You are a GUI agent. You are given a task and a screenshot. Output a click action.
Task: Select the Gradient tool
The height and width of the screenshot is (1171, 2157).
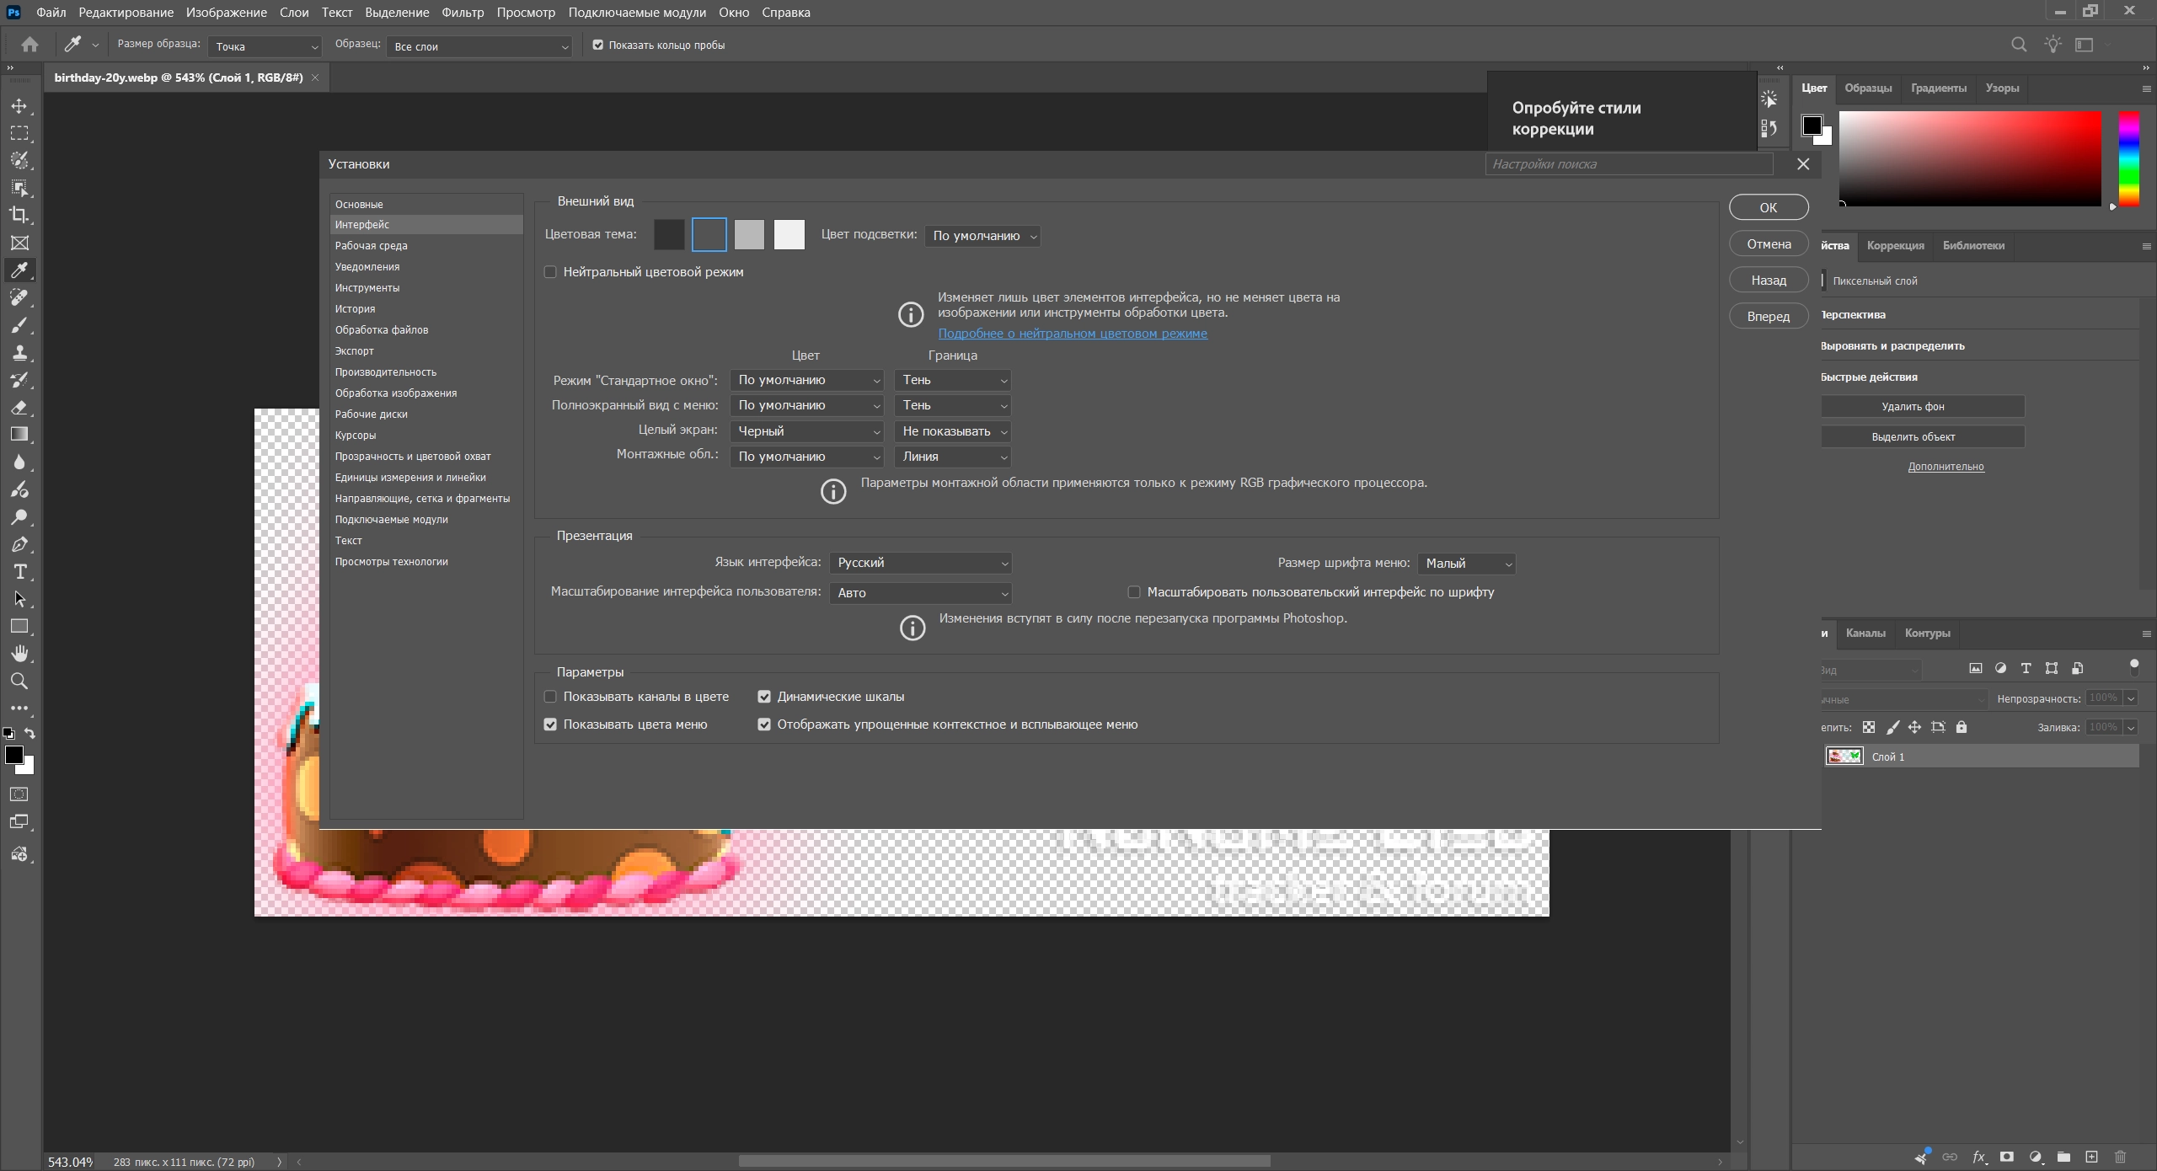point(19,435)
